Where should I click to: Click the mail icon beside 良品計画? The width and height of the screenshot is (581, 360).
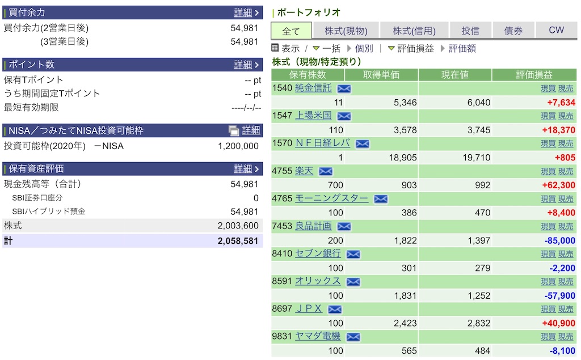tap(344, 226)
